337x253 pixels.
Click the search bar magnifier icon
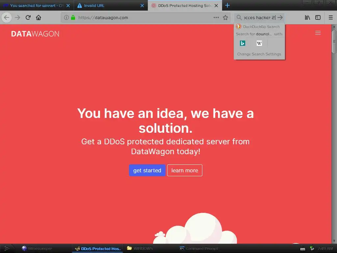(x=239, y=17)
